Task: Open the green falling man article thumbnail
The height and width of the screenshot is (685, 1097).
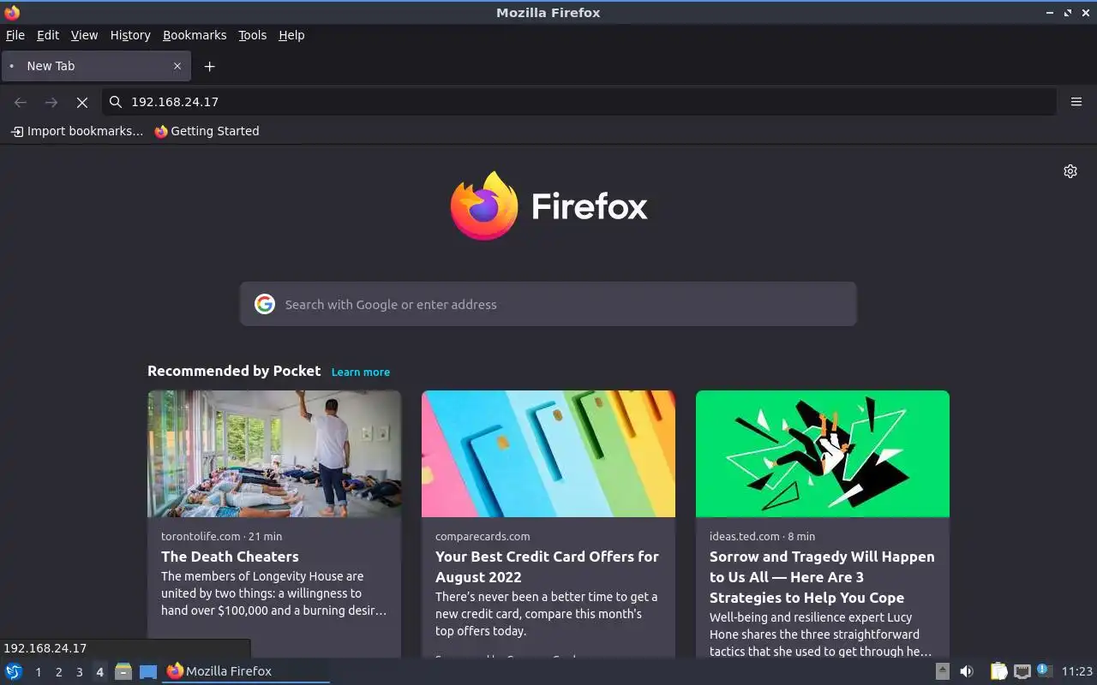Action: coord(823,454)
